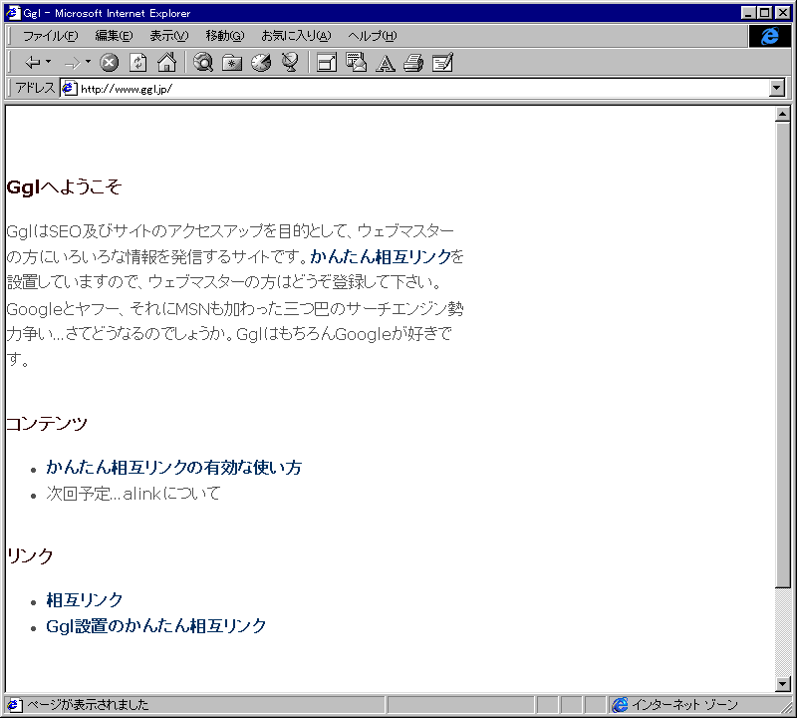The width and height of the screenshot is (797, 718).
Task: Open the Search globe toolbar icon
Action: click(x=203, y=63)
